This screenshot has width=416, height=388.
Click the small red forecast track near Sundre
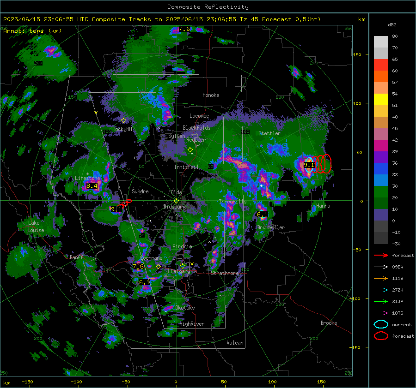point(125,203)
